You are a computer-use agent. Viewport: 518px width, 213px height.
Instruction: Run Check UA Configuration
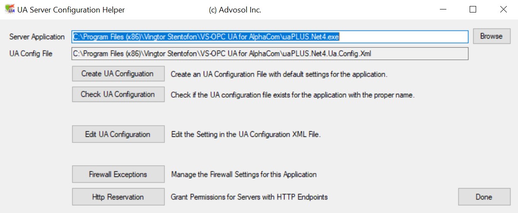pos(118,94)
